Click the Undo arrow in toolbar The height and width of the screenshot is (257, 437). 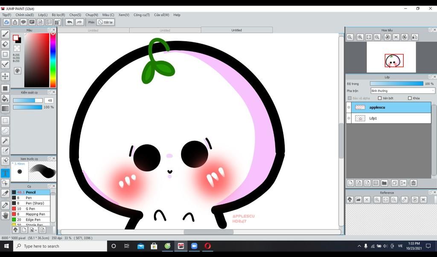(69, 22)
